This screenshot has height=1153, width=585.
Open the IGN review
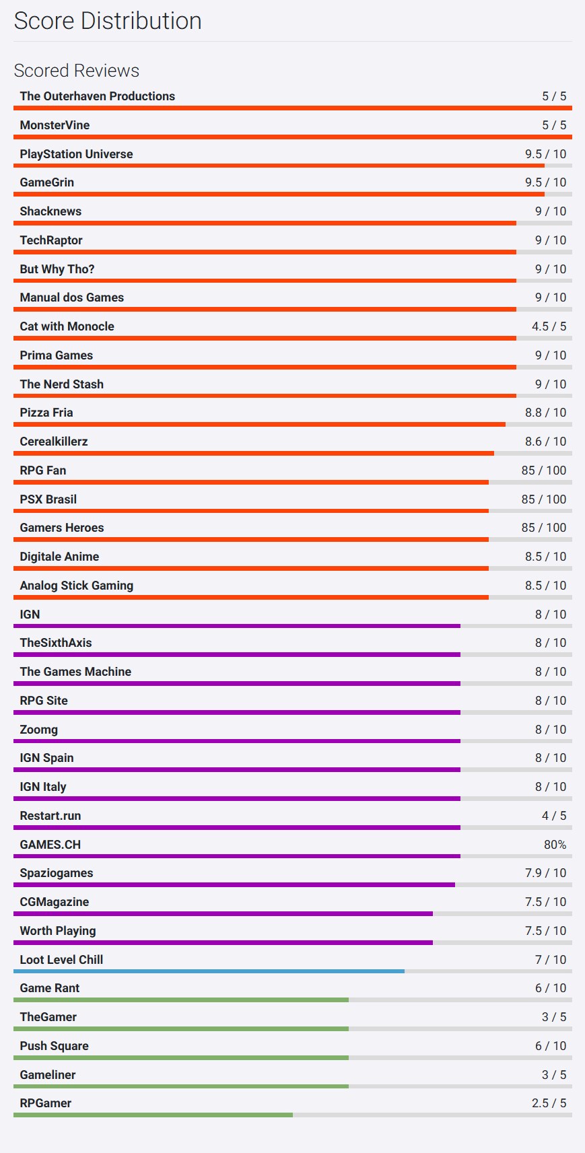30,615
